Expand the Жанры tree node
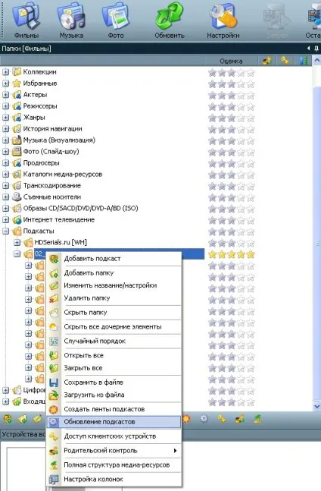Image resolution: width=321 pixels, height=491 pixels. click(5, 118)
